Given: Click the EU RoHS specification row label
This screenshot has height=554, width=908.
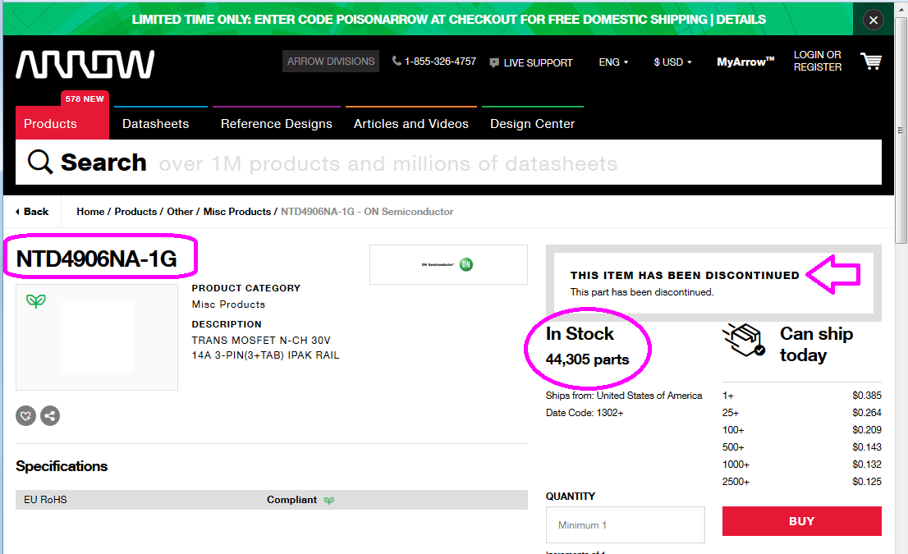Looking at the screenshot, I should 45,500.
